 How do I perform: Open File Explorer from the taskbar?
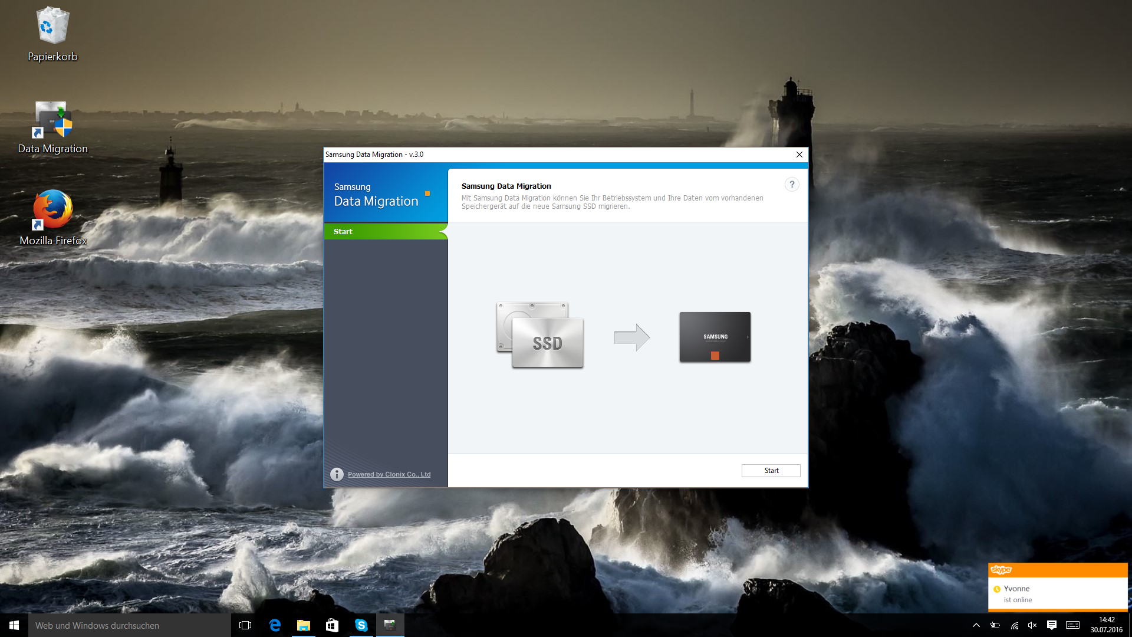point(303,625)
